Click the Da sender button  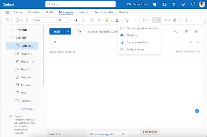(x=79, y=31)
